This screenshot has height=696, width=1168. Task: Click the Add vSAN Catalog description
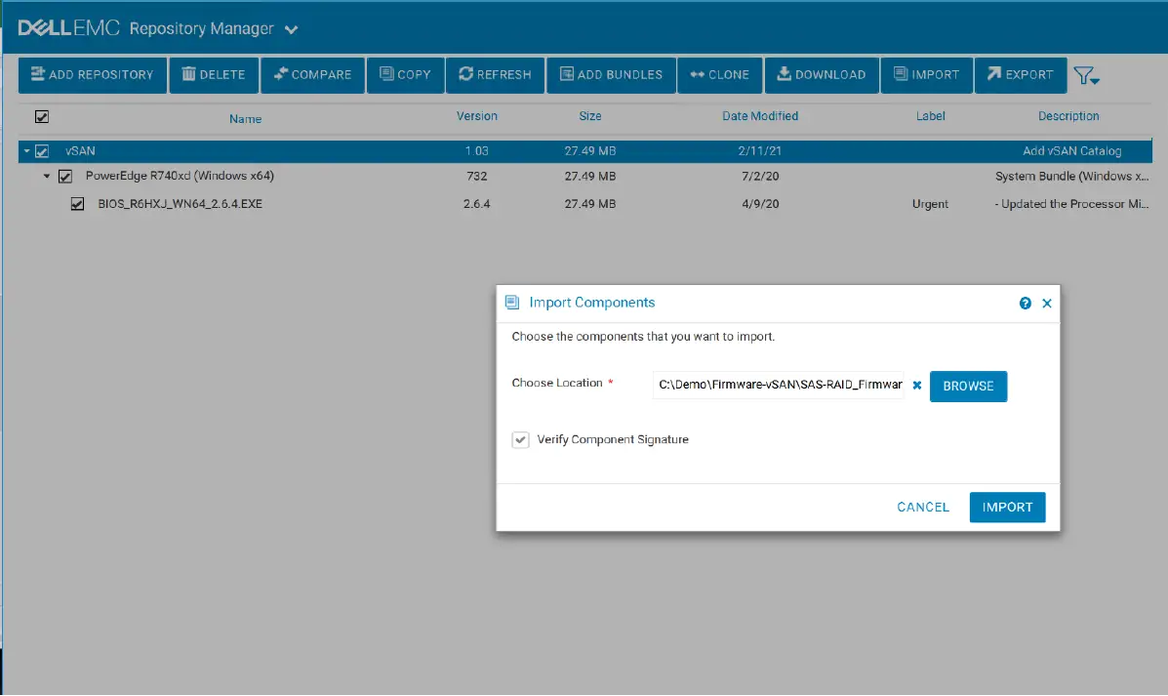click(x=1071, y=151)
